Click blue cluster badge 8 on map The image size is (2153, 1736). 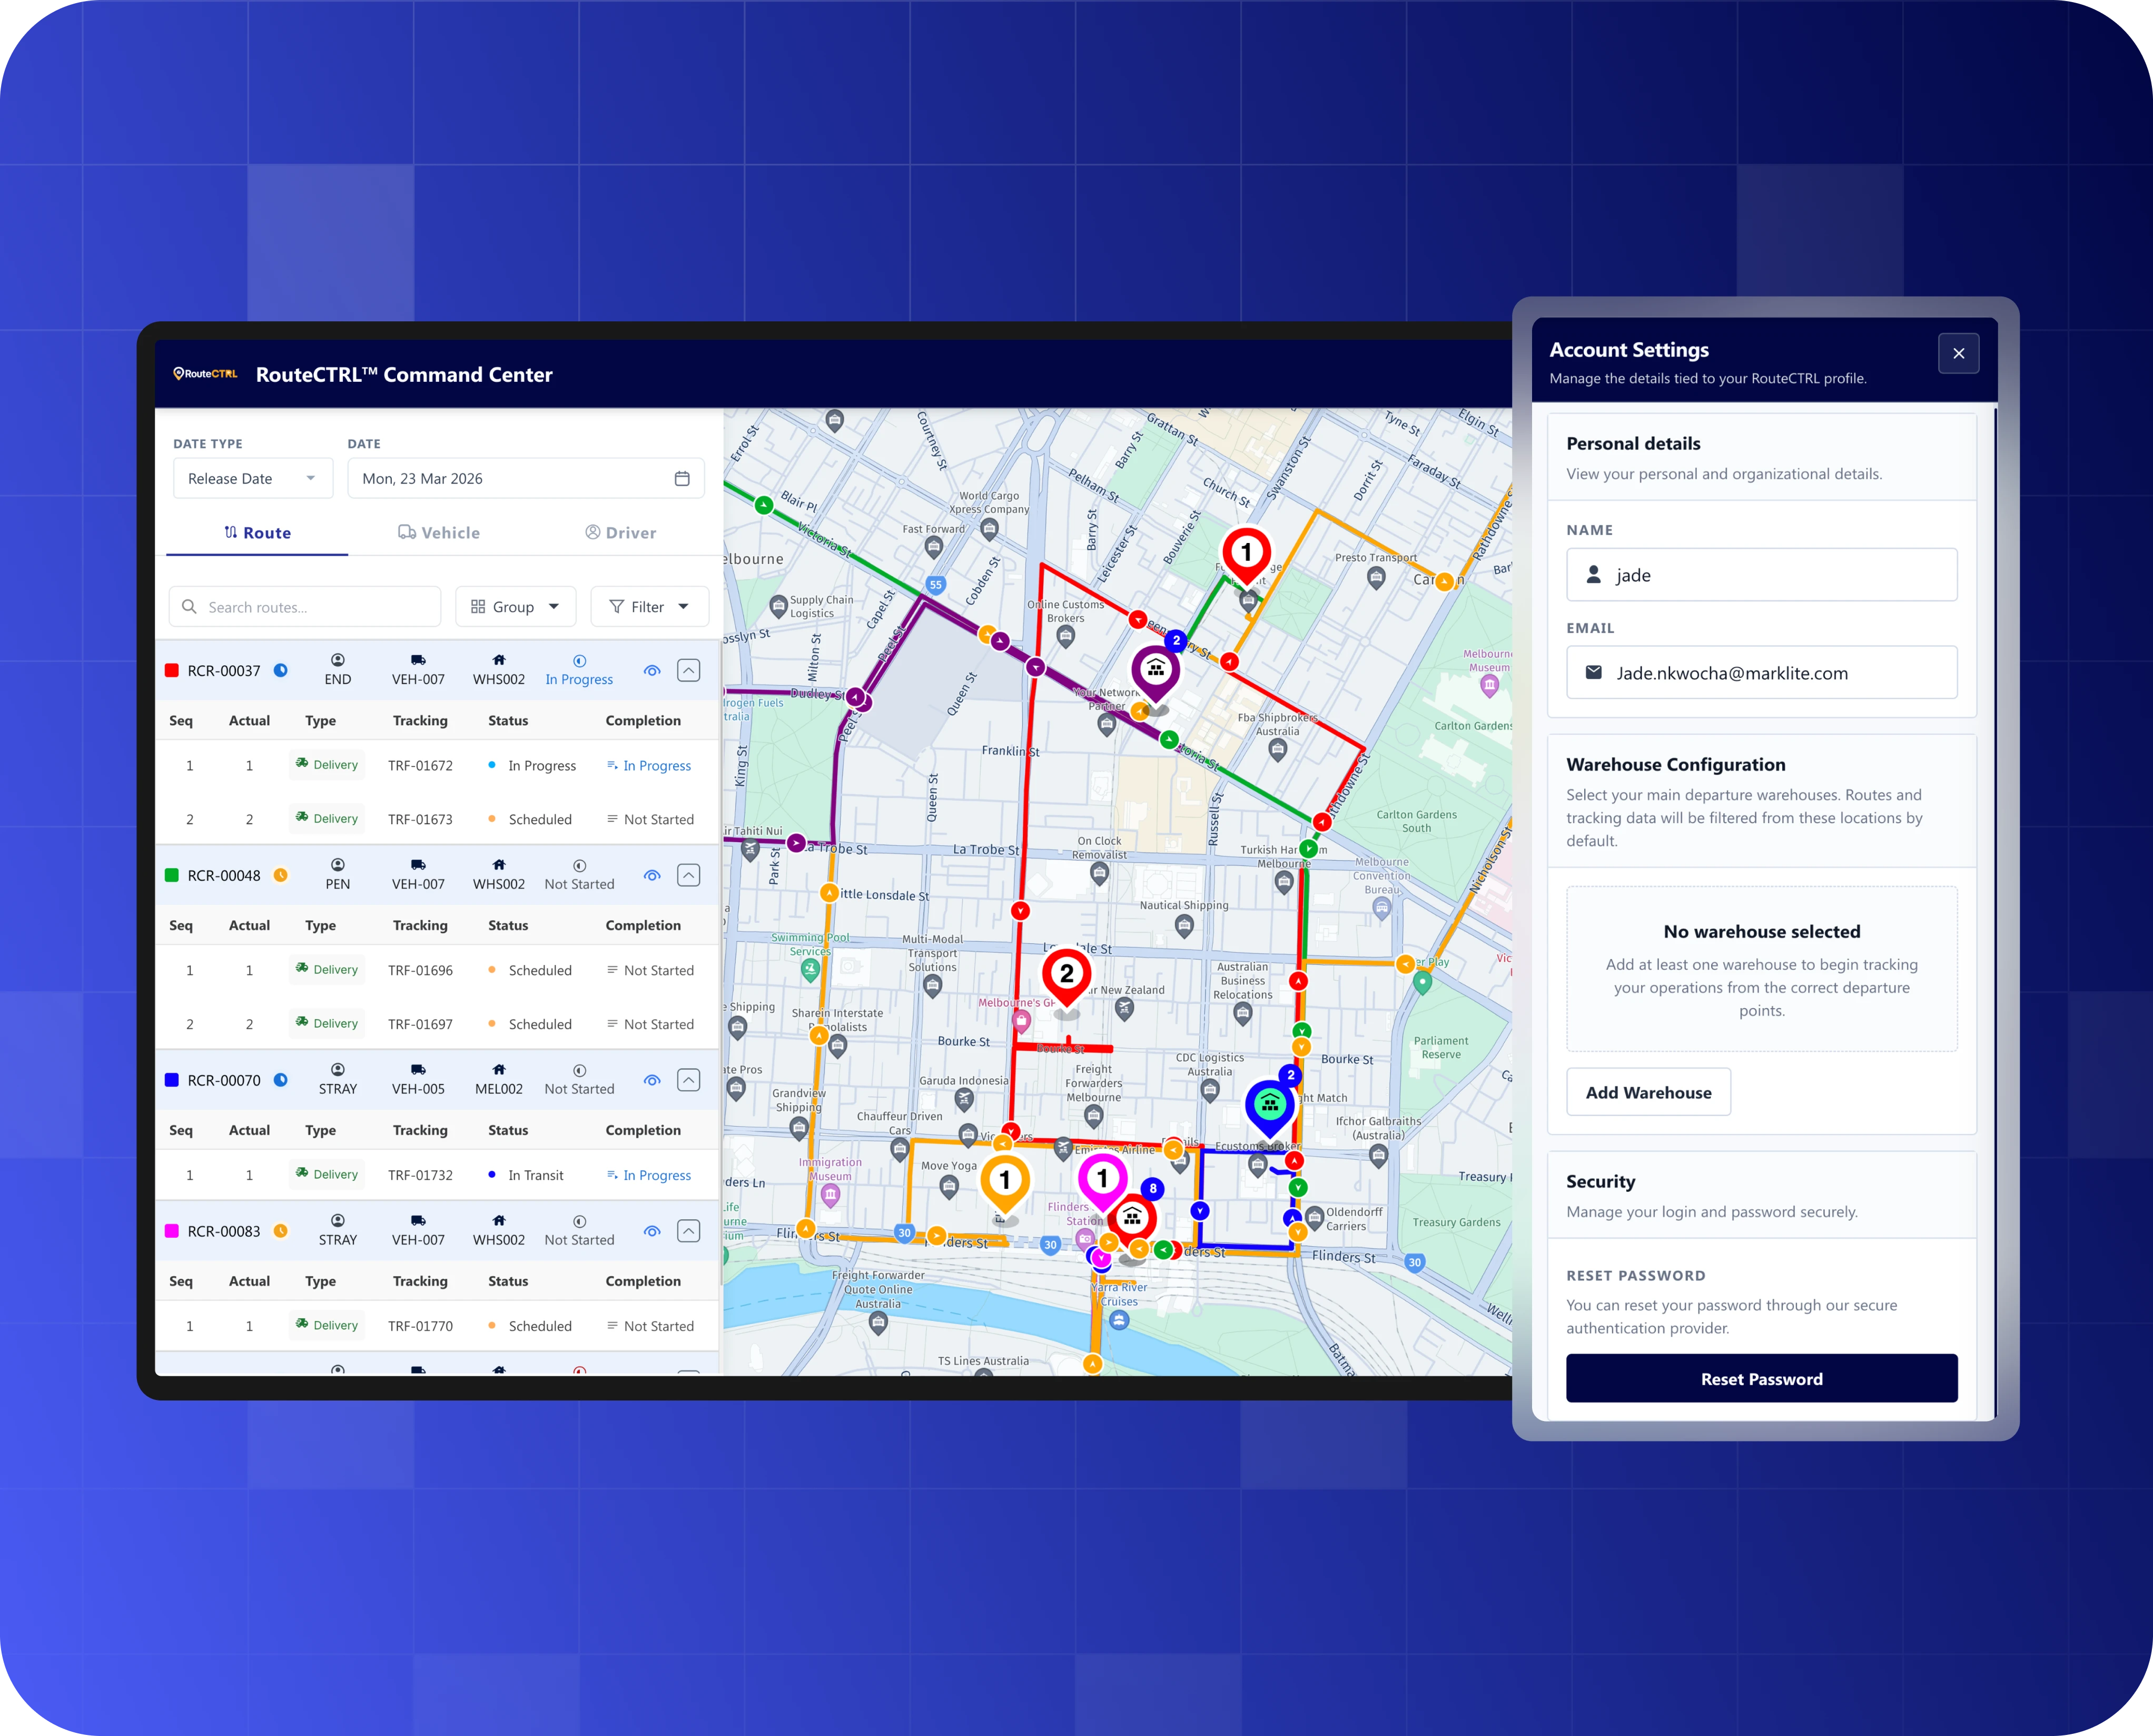point(1153,1189)
